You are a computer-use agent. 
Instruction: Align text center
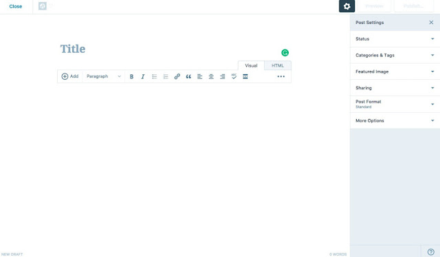(x=211, y=76)
